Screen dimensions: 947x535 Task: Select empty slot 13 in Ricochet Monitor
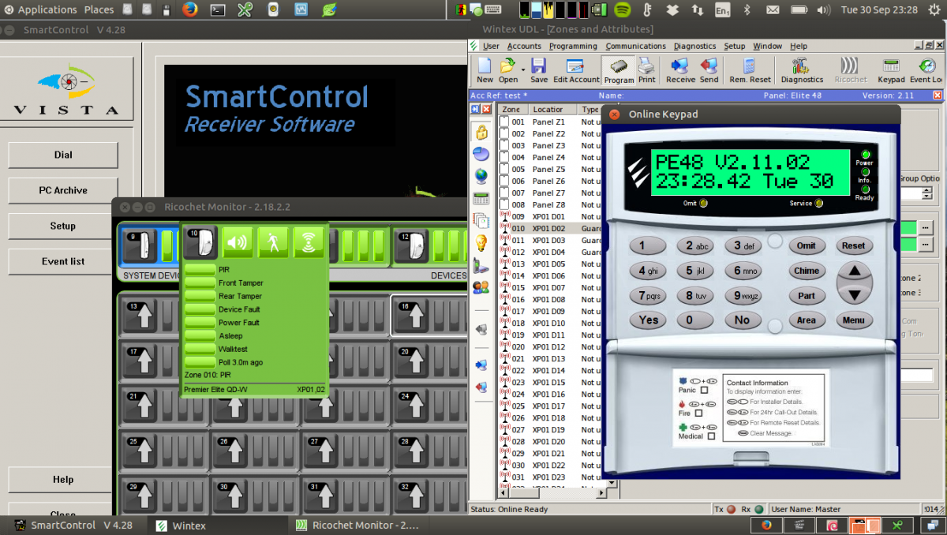(140, 316)
